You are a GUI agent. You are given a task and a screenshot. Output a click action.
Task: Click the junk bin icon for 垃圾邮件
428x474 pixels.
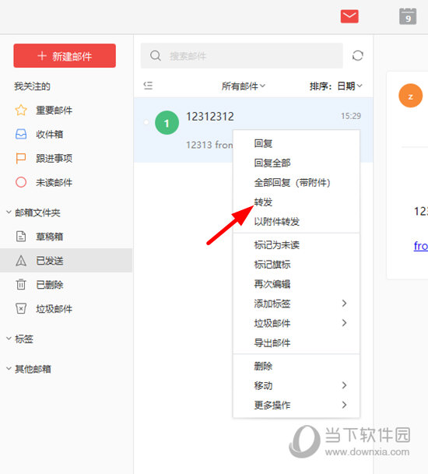[x=21, y=309]
